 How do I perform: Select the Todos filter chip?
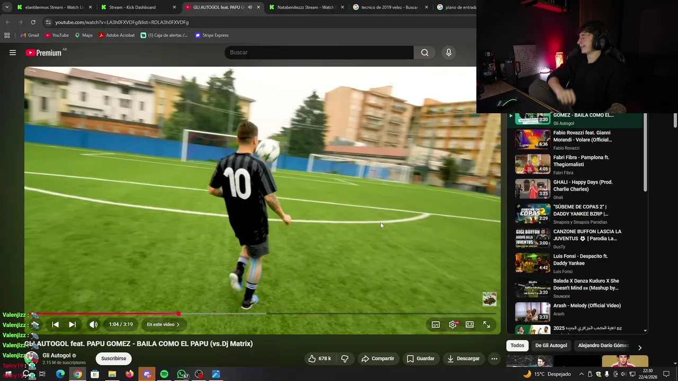tap(518, 346)
